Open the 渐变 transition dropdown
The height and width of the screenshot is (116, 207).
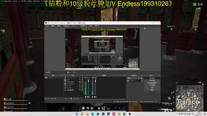134,78
